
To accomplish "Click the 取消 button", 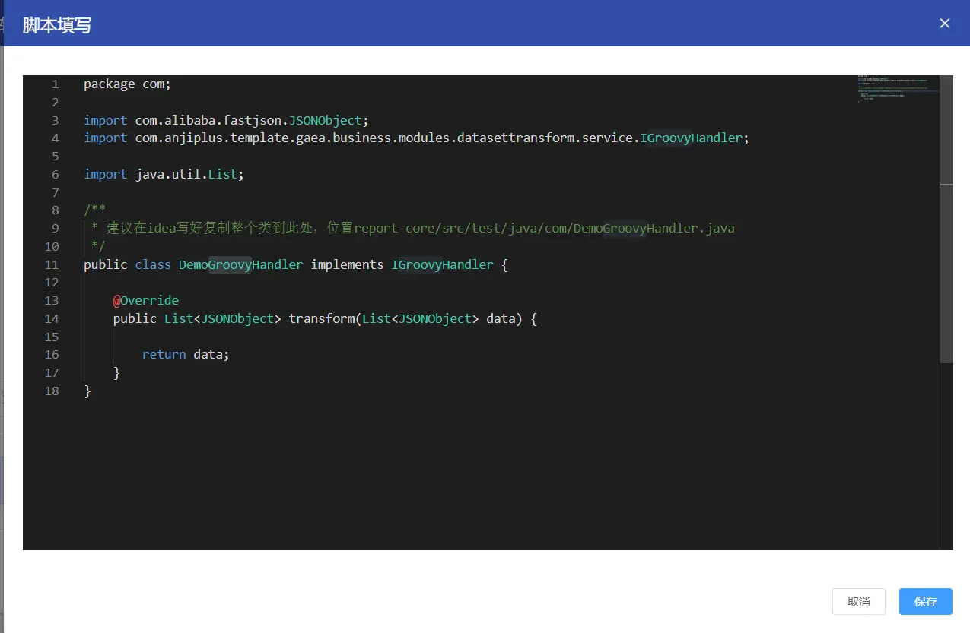I will point(858,601).
